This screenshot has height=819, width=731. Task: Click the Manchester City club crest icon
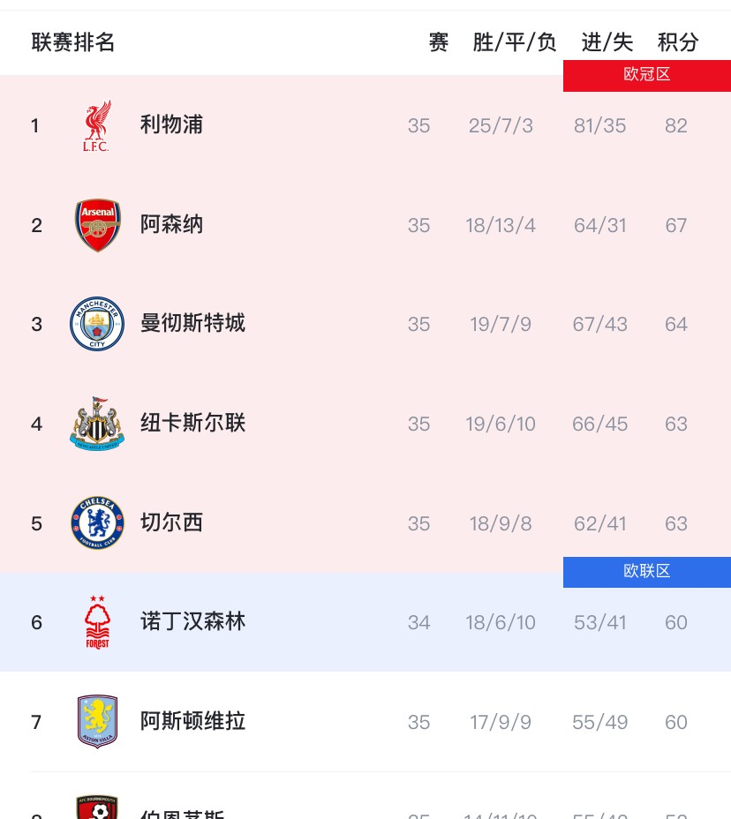click(x=97, y=324)
